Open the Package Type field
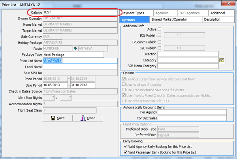Viewport: 237px width, 159px height. click(x=73, y=55)
